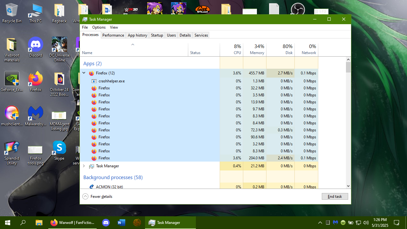The height and width of the screenshot is (229, 407).
Task: Open the OBS Studio desktop icon
Action: tap(298, 9)
